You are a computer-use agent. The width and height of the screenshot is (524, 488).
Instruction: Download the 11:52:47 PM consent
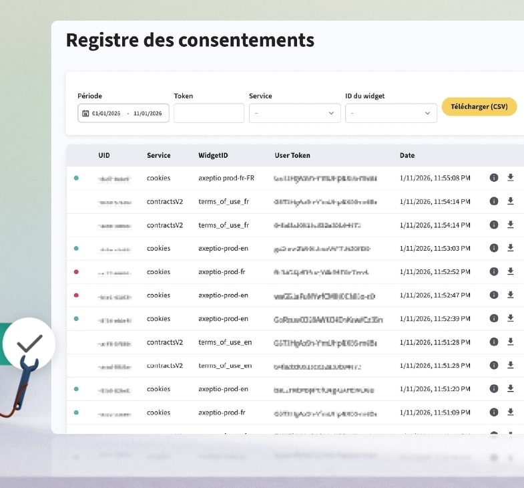(x=510, y=295)
